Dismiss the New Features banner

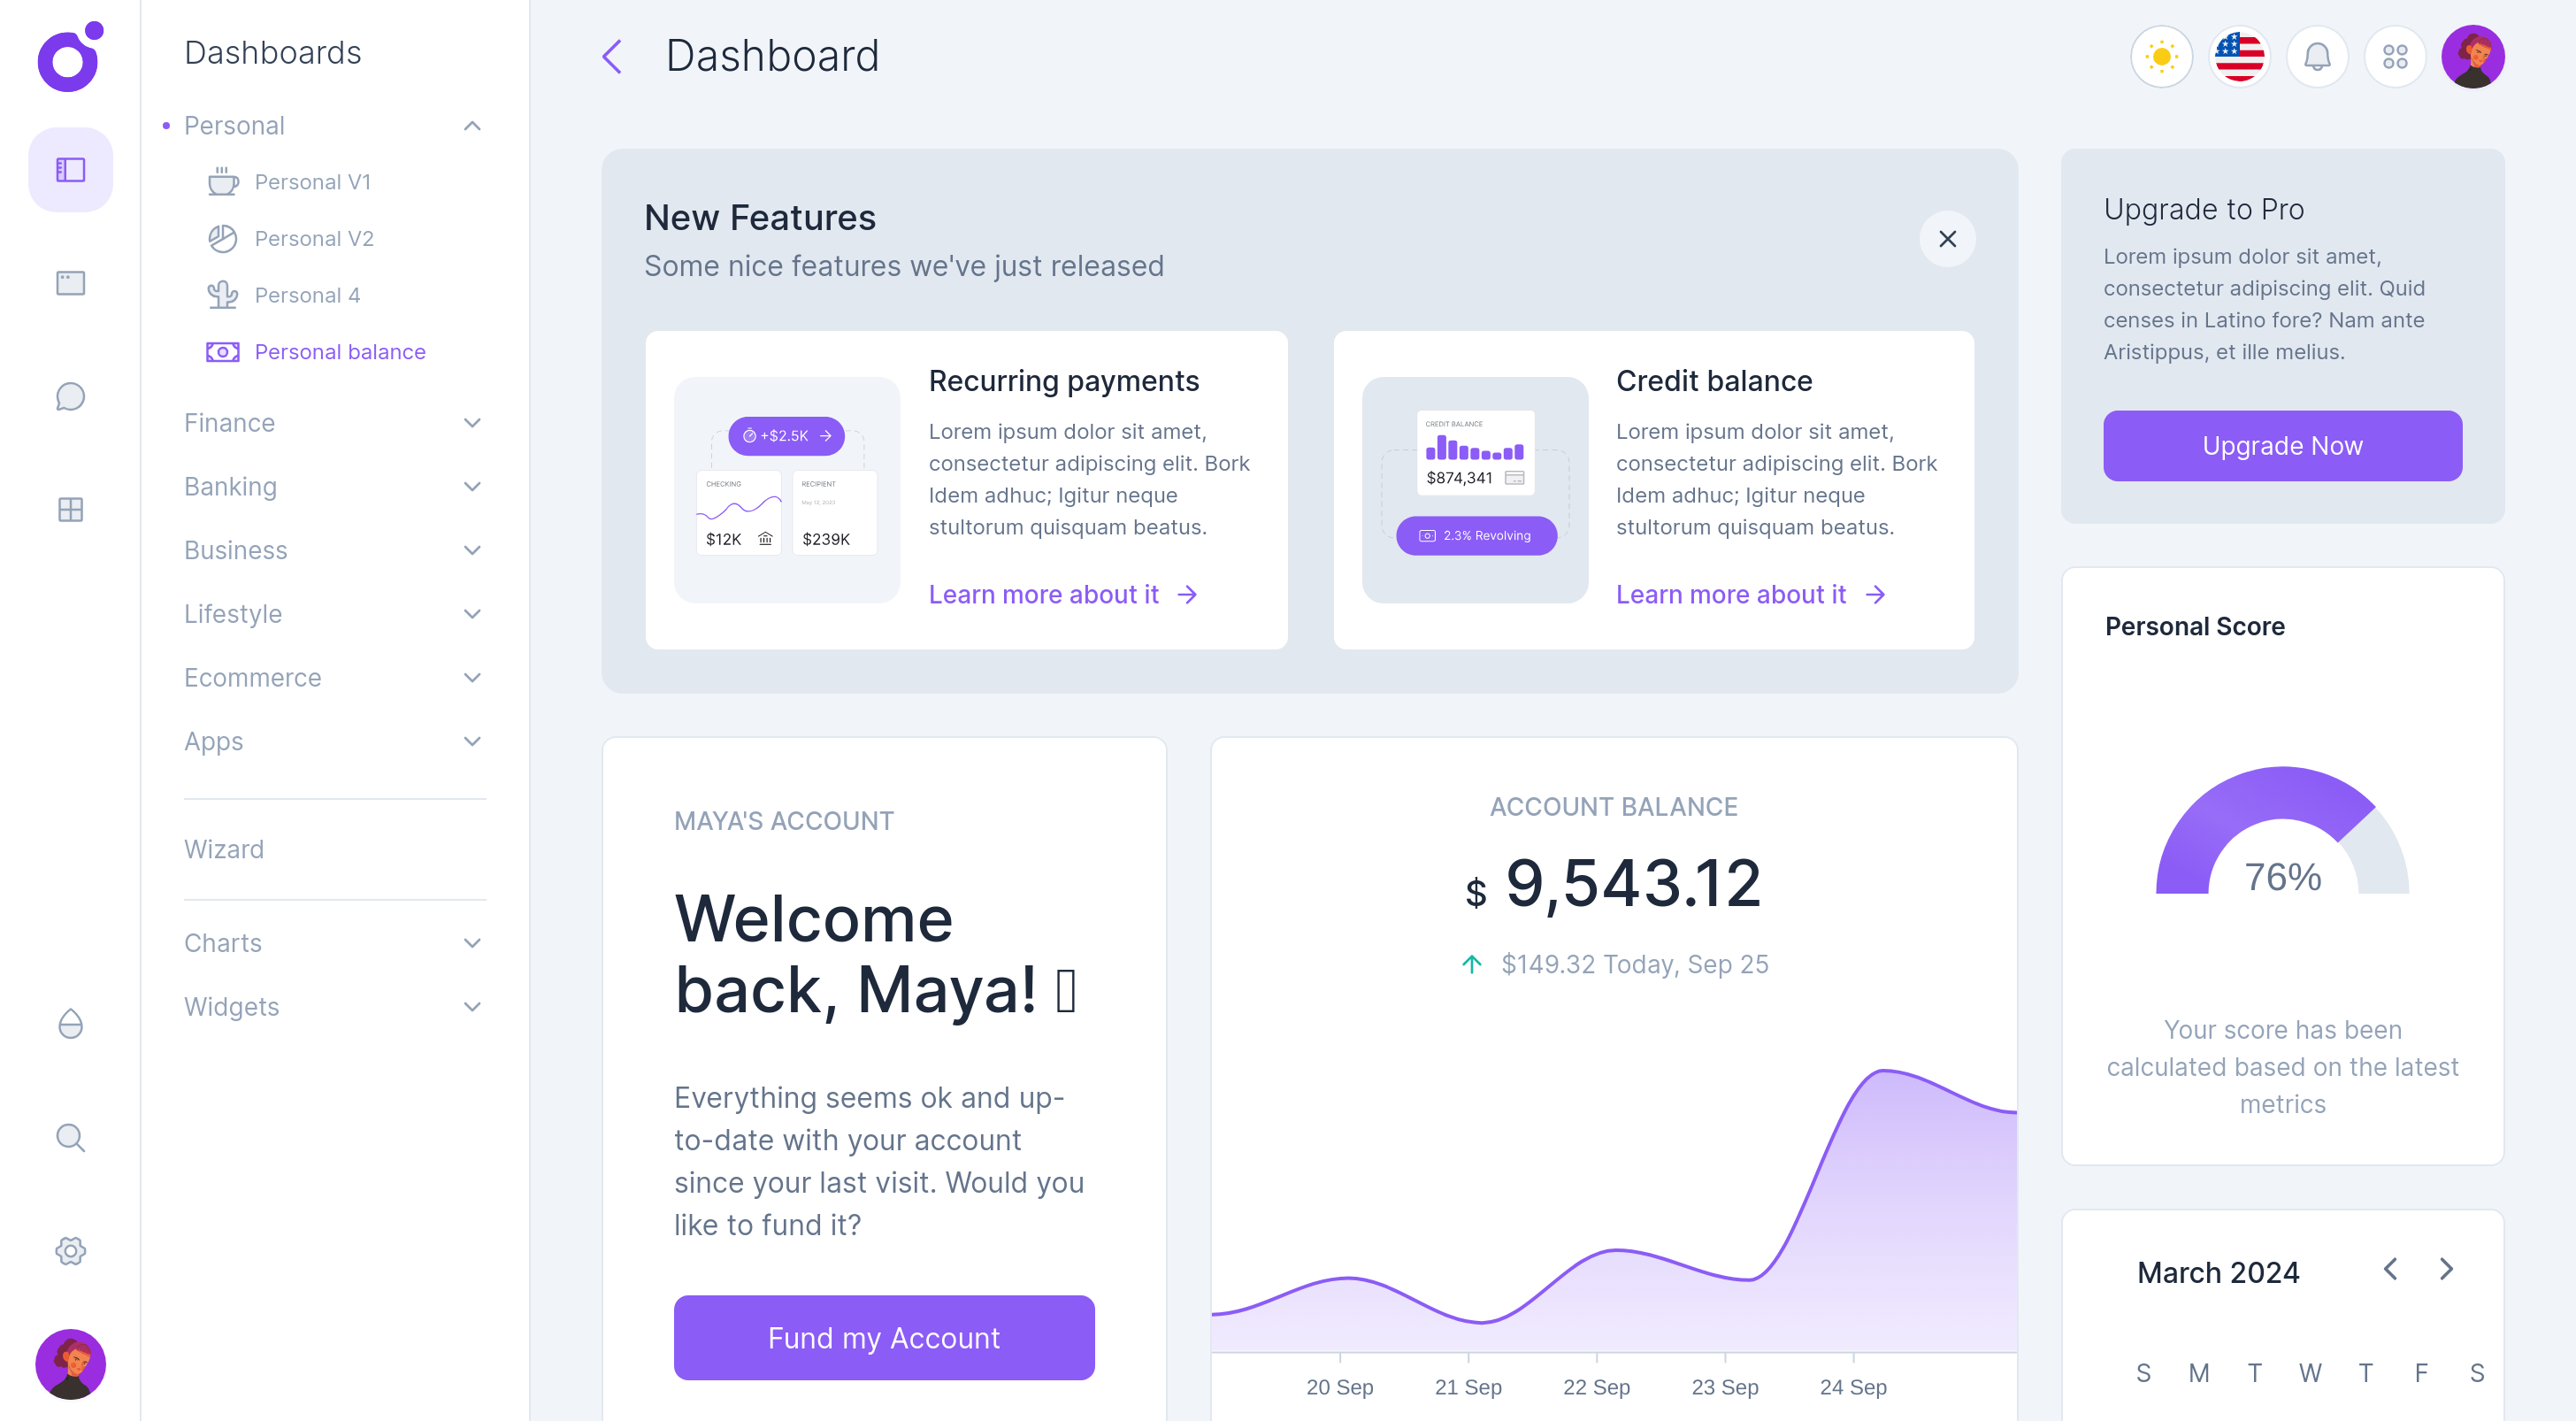point(1948,240)
